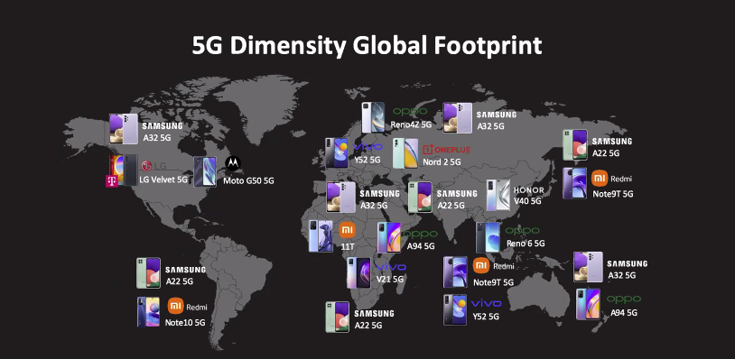Select the Moto G50 5G phone image
Screen dimensions: 735x359
[x=205, y=171]
